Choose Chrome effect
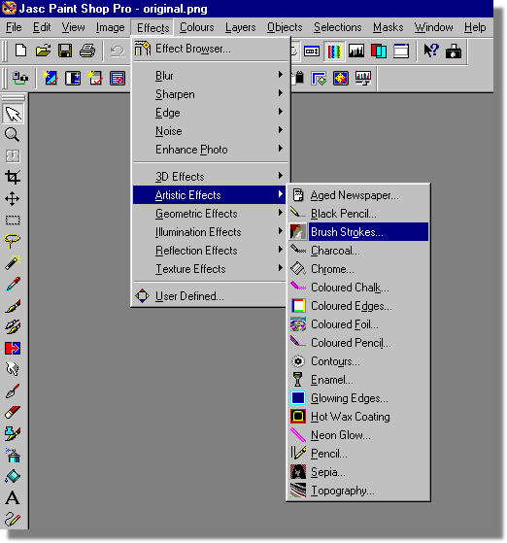This screenshot has height=543, width=507. [x=358, y=269]
